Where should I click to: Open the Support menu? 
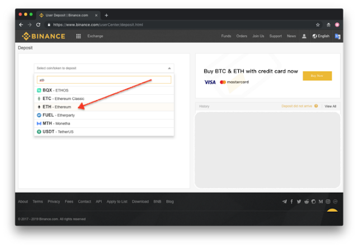275,36
